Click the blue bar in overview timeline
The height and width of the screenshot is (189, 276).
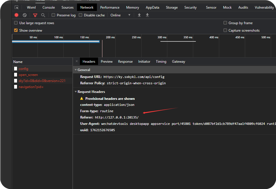(x=55, y=41)
